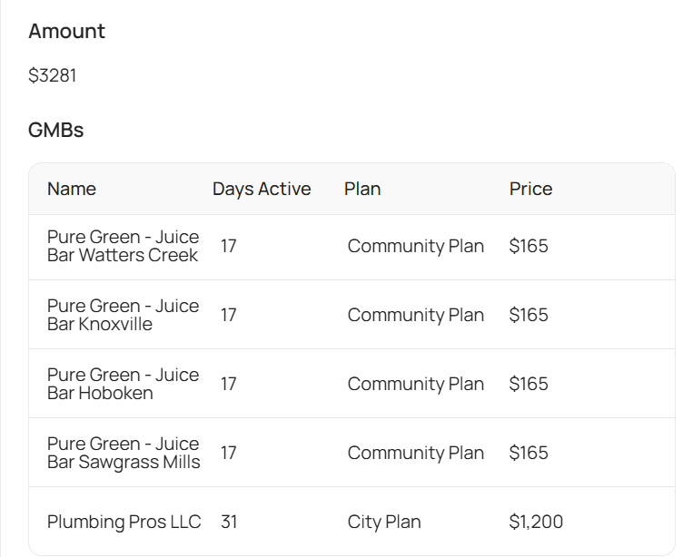Click Knoxville row's $165 price

pos(529,315)
